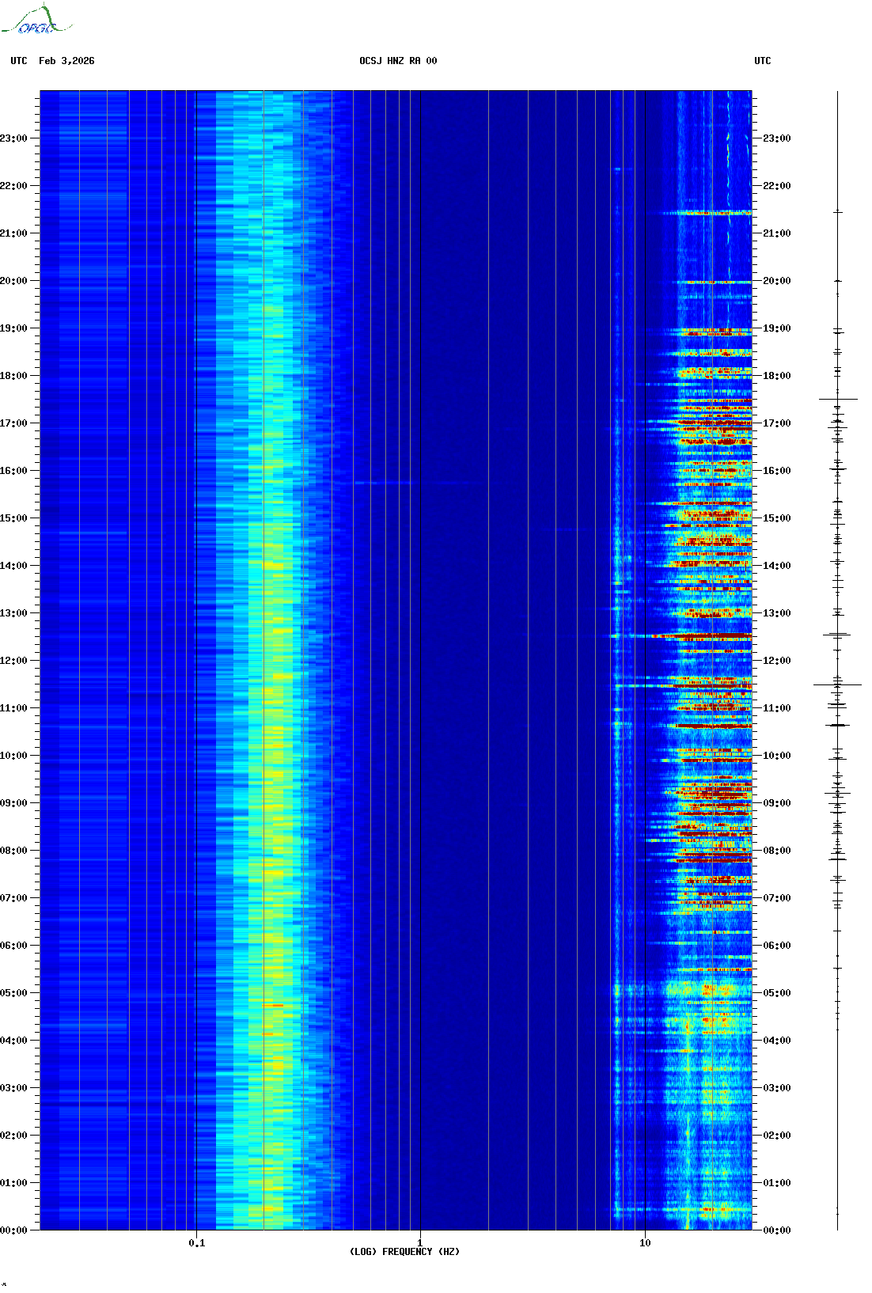The height and width of the screenshot is (1293, 872).
Task: Click the OGS logo in top-left corner
Action: [x=36, y=21]
